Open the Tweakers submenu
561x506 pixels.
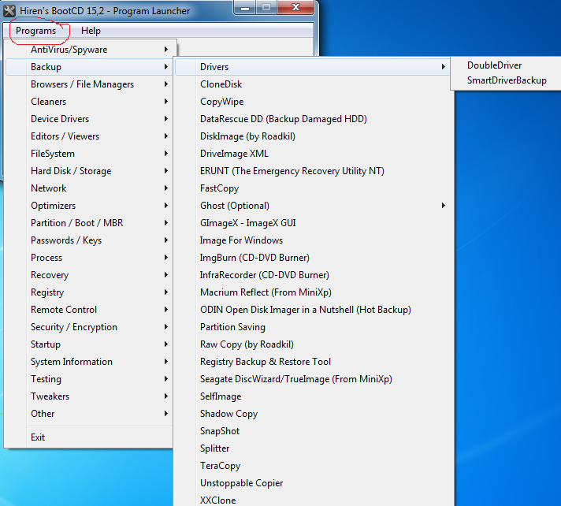pos(90,396)
